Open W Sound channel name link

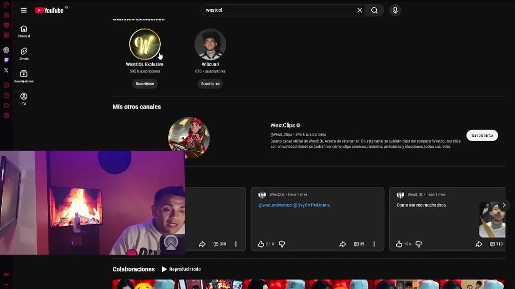pos(210,64)
